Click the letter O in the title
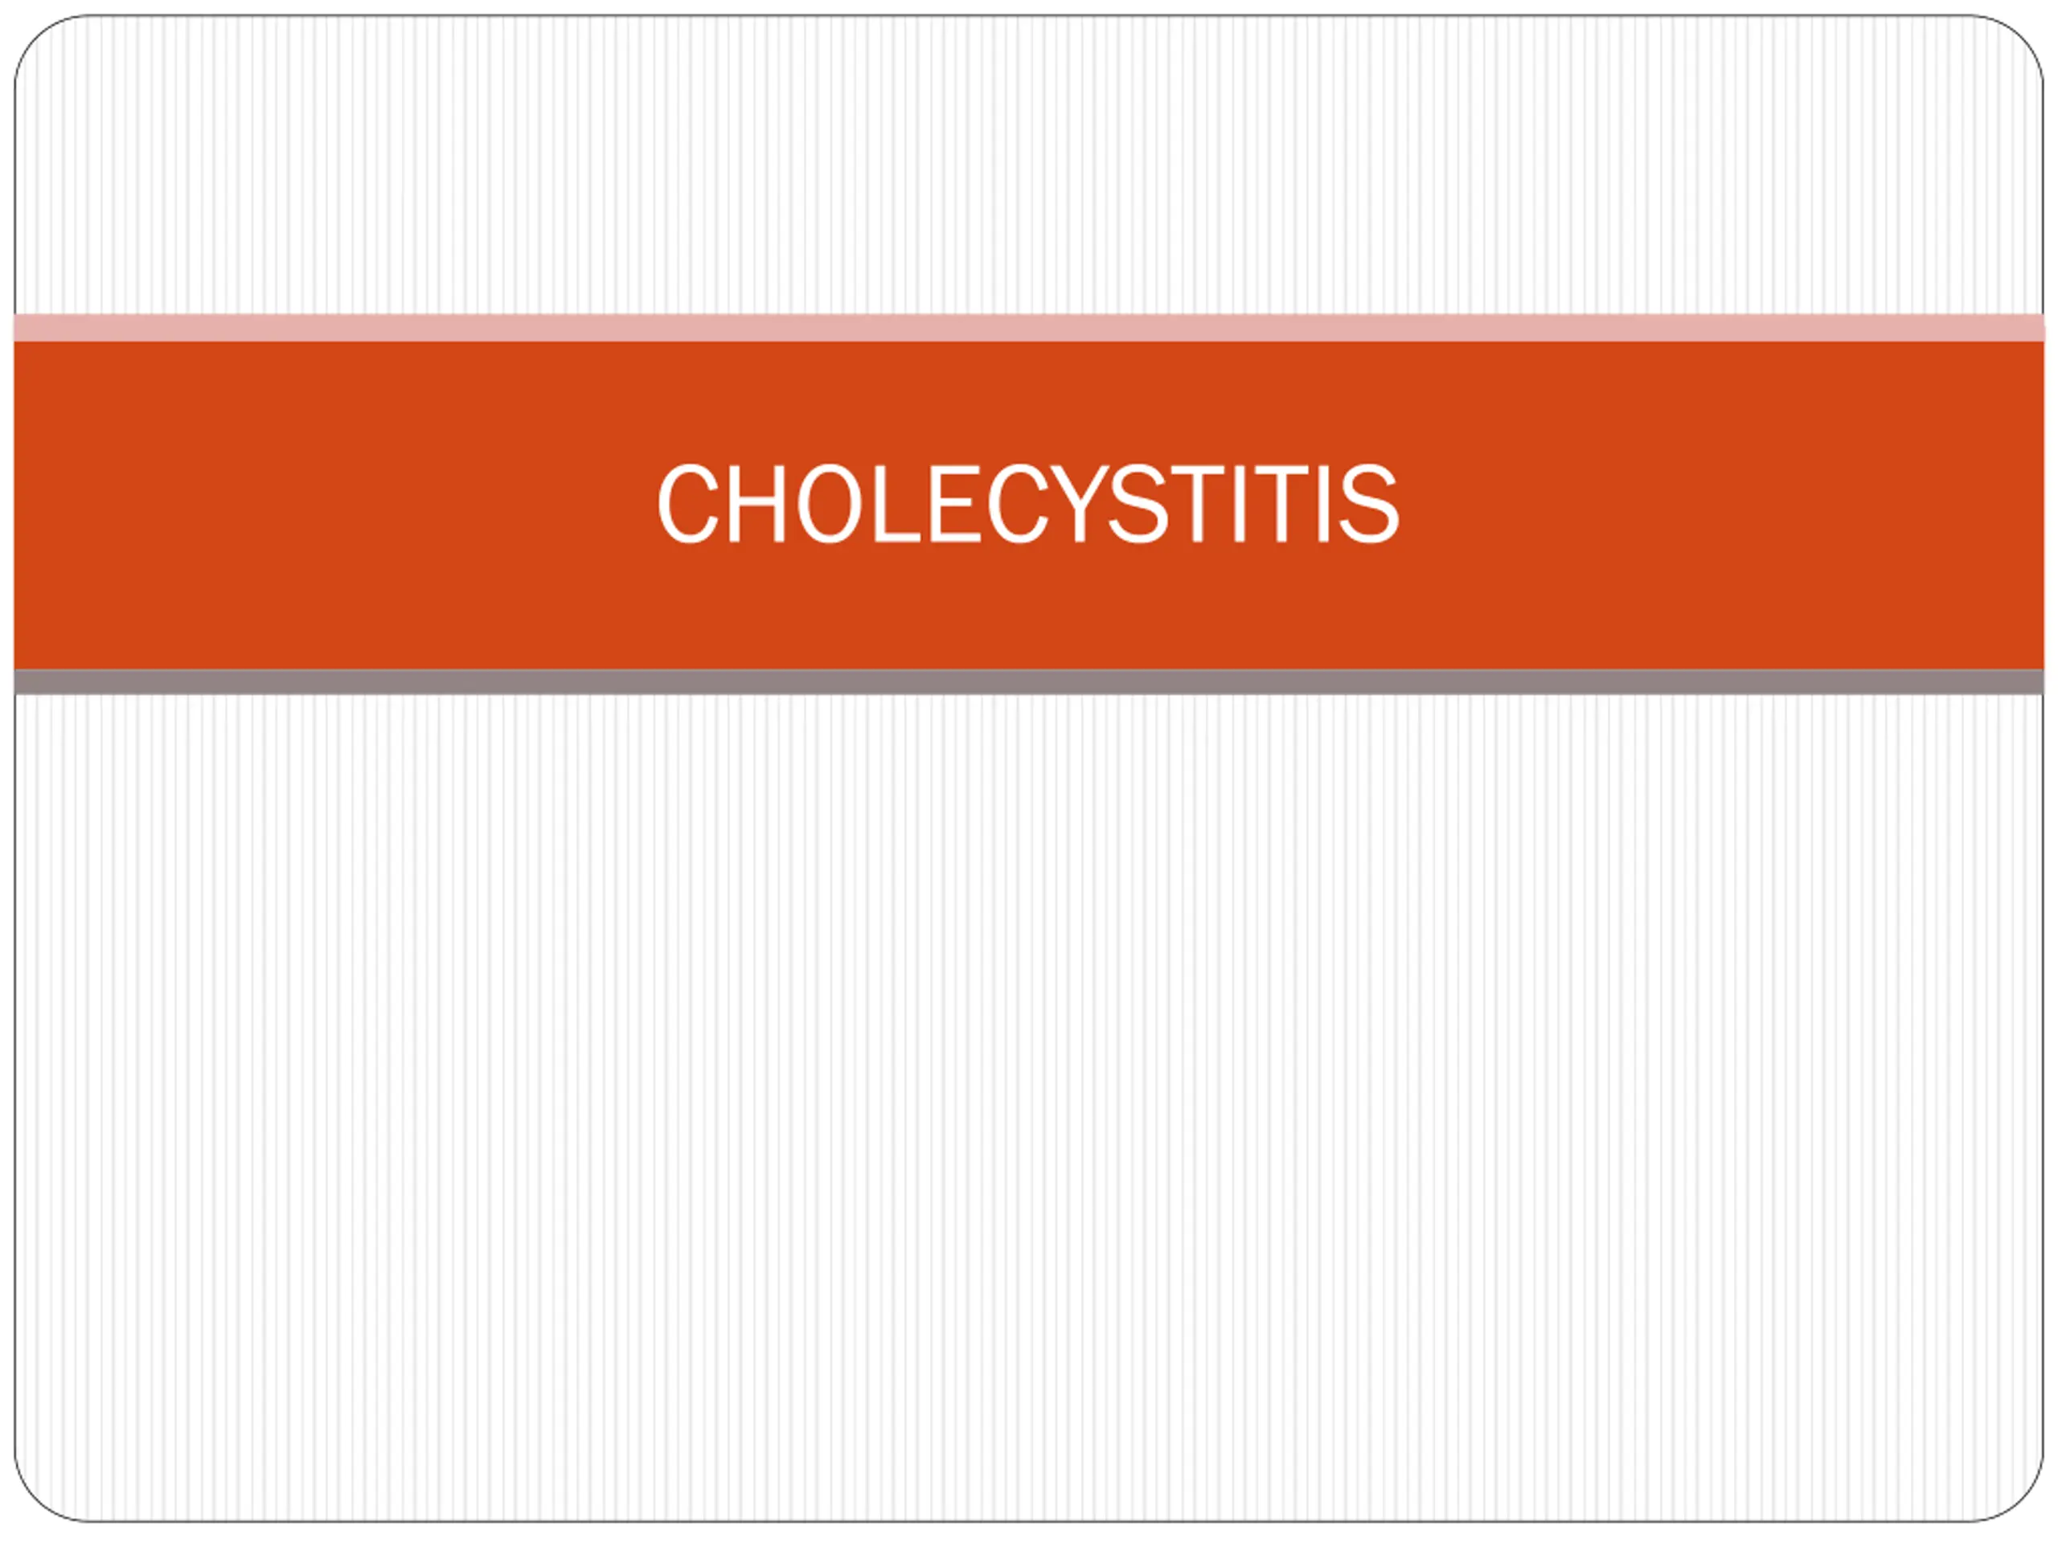The image size is (2058, 1543). point(828,503)
